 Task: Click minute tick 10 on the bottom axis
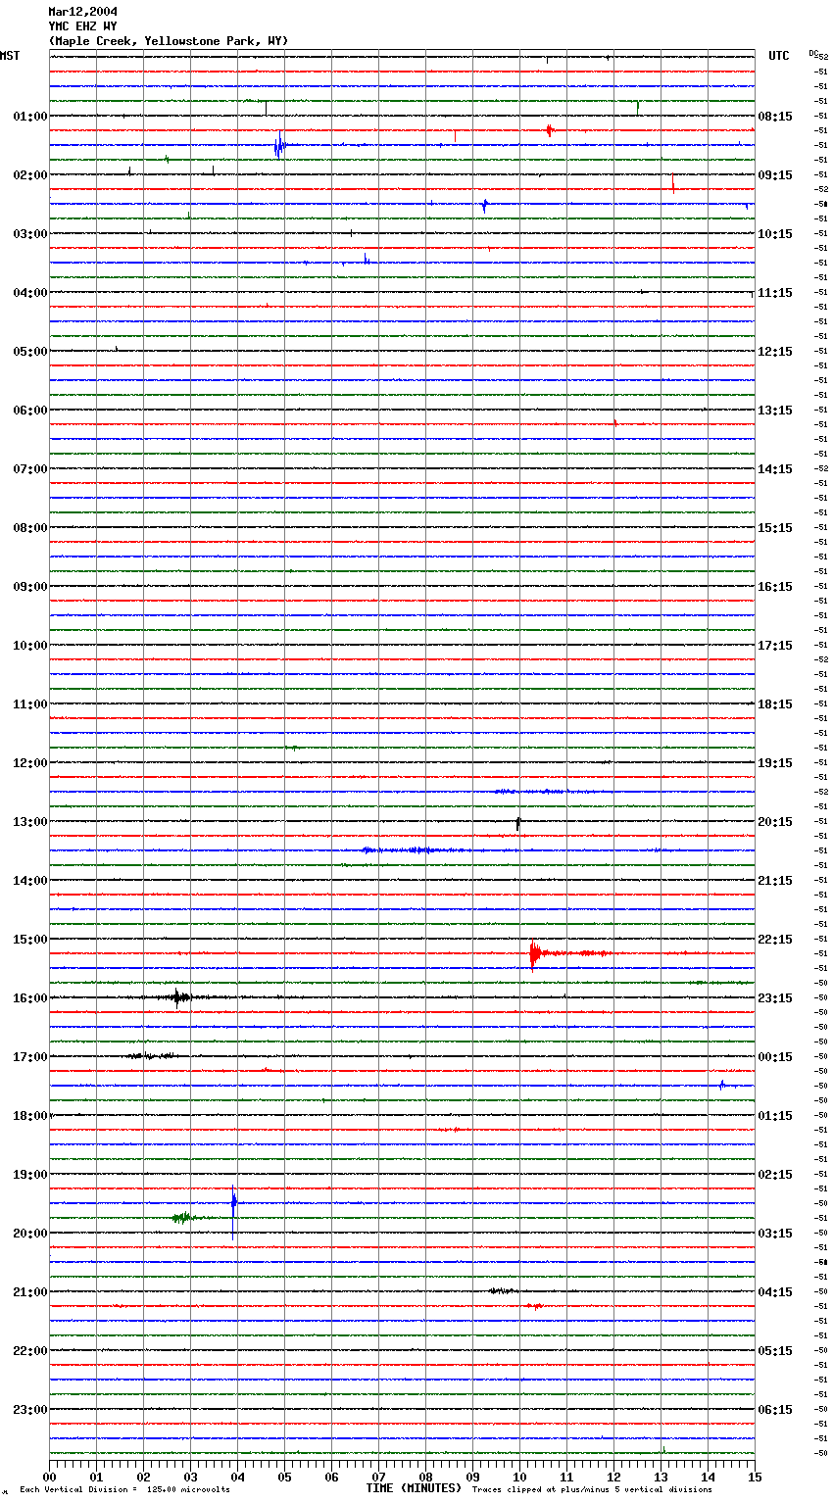(519, 1477)
